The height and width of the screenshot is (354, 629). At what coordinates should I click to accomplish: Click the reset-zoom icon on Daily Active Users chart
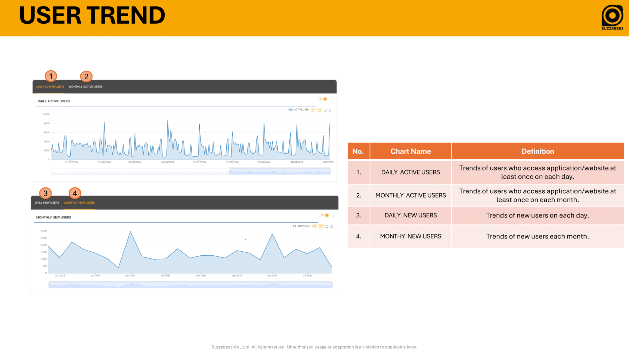click(x=330, y=110)
